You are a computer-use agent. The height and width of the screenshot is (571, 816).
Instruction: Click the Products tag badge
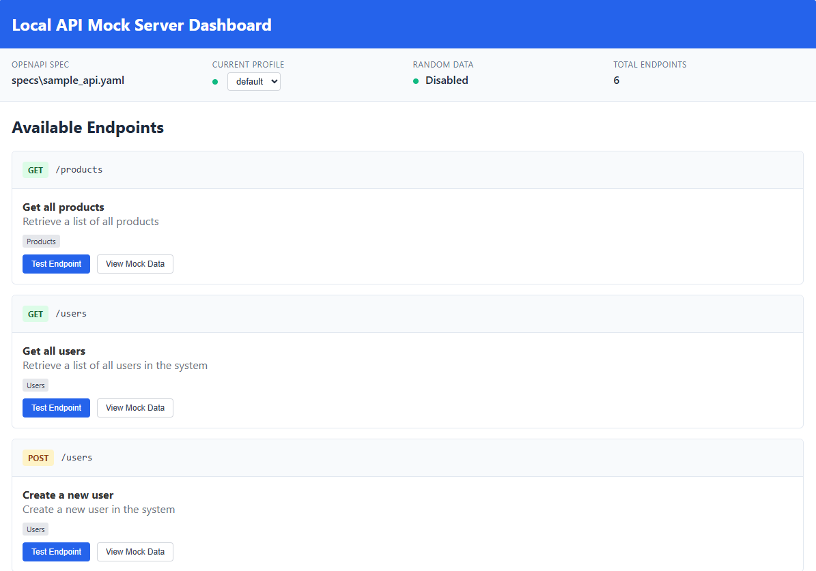click(41, 241)
